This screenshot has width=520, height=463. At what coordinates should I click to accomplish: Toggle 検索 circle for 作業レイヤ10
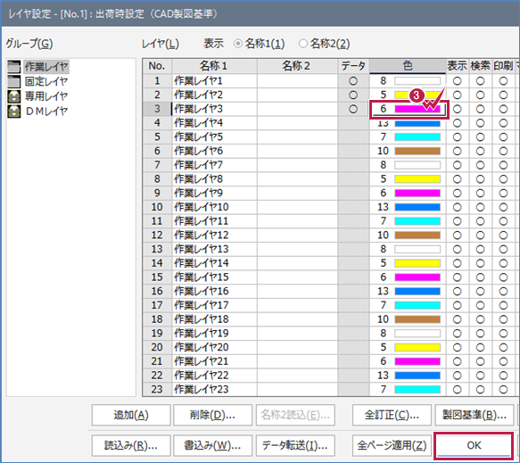(x=480, y=207)
